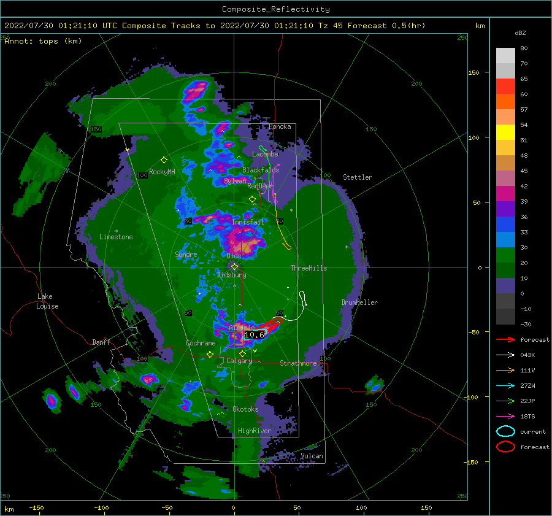Select the yellow swatch between 54 and 51
The width and height of the screenshot is (552, 516).
(505, 133)
